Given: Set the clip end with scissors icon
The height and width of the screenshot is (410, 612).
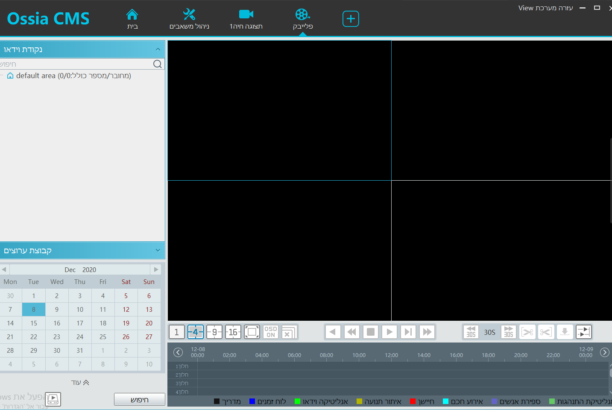Looking at the screenshot, I should (546, 332).
